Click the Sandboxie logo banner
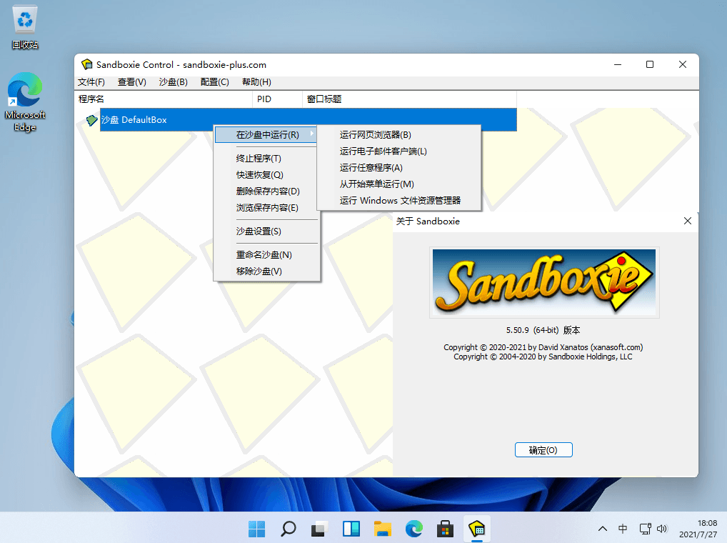This screenshot has width=727, height=543. point(544,282)
